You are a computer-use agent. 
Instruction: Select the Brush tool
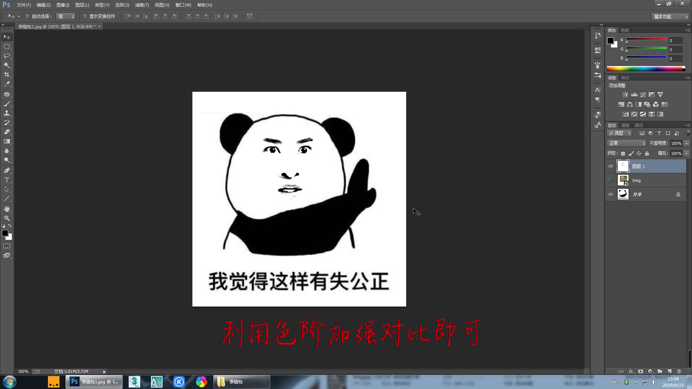7,104
